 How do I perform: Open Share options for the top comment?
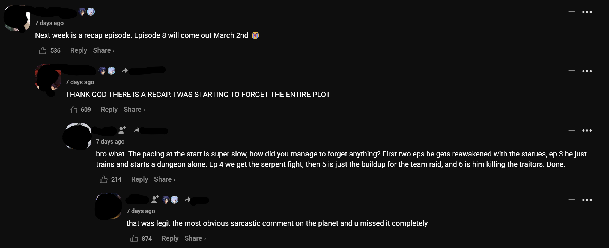102,50
